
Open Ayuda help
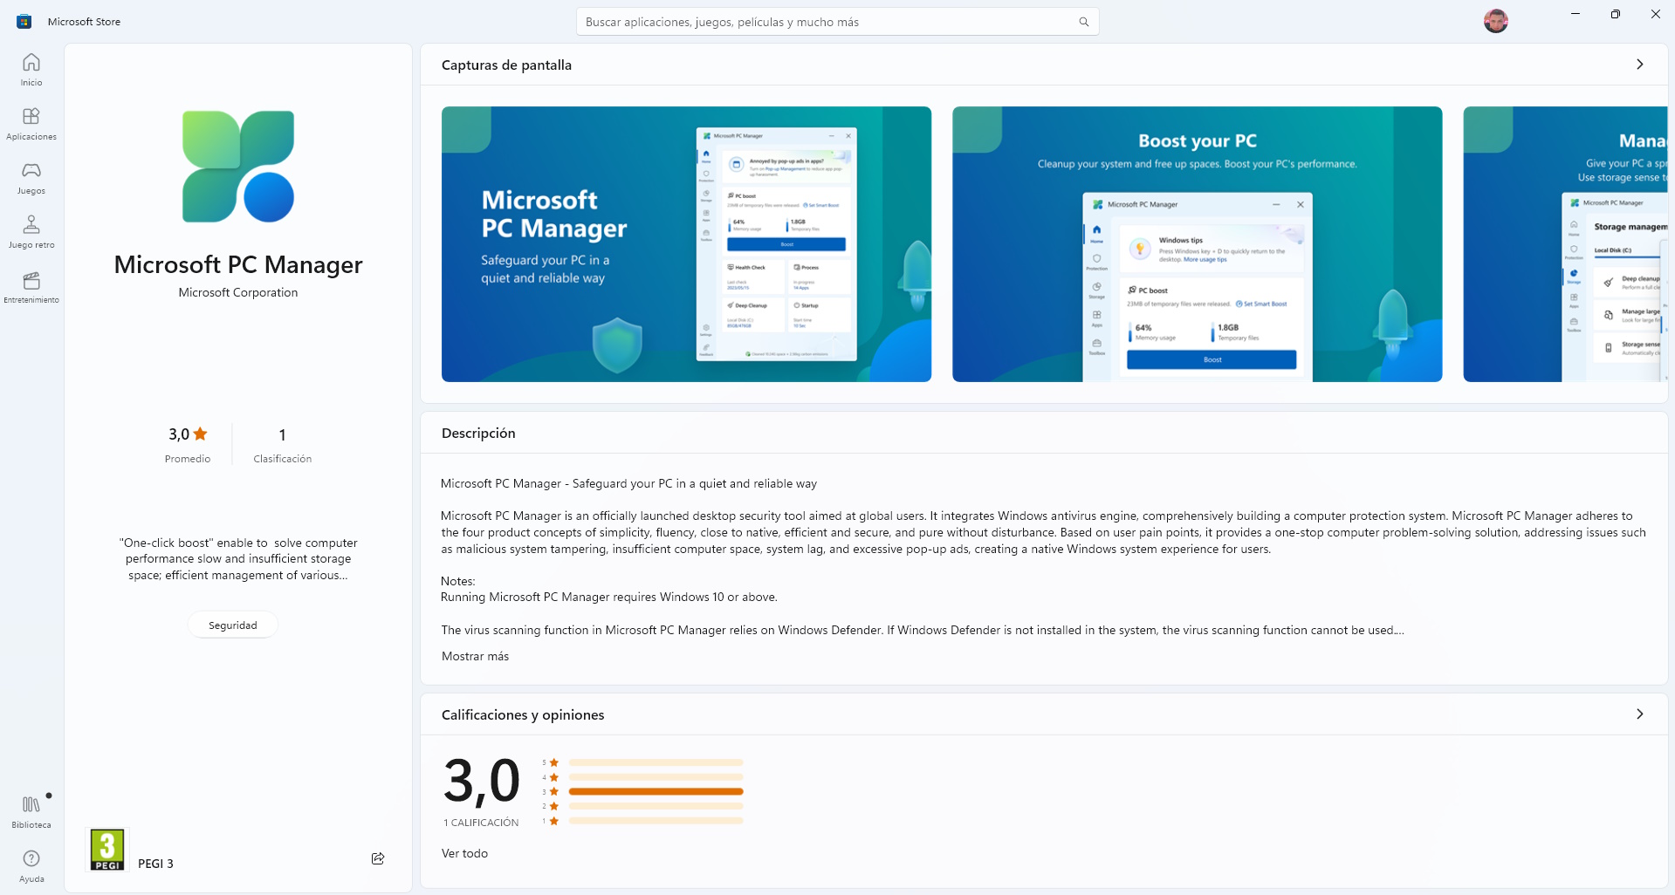pyautogui.click(x=31, y=865)
